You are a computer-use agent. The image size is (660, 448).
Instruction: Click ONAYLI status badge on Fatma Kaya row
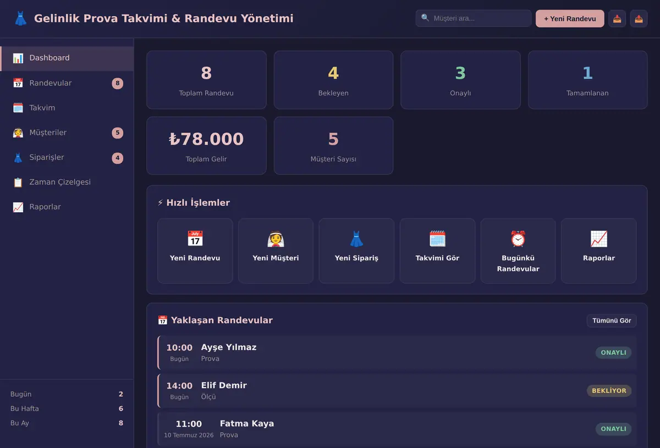[613, 429]
